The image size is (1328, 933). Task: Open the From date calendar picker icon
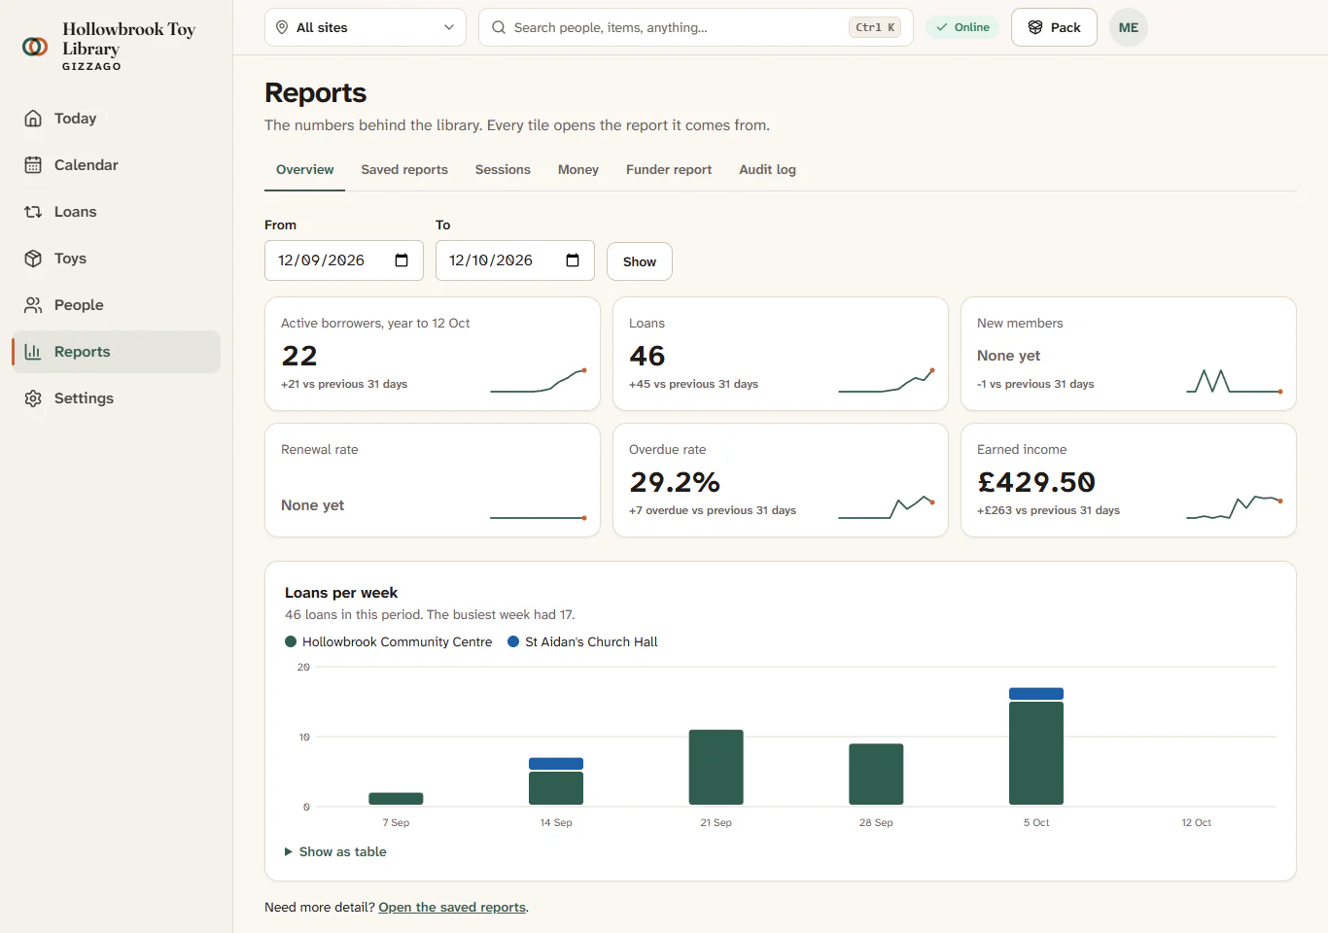[402, 260]
